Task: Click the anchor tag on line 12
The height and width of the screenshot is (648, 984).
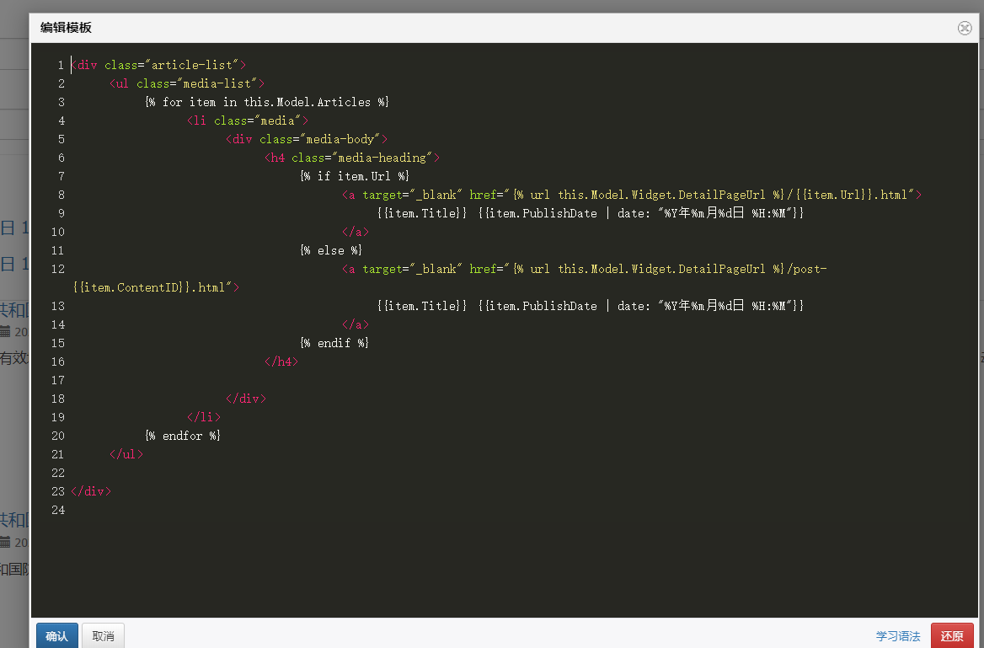Action: [x=585, y=269]
